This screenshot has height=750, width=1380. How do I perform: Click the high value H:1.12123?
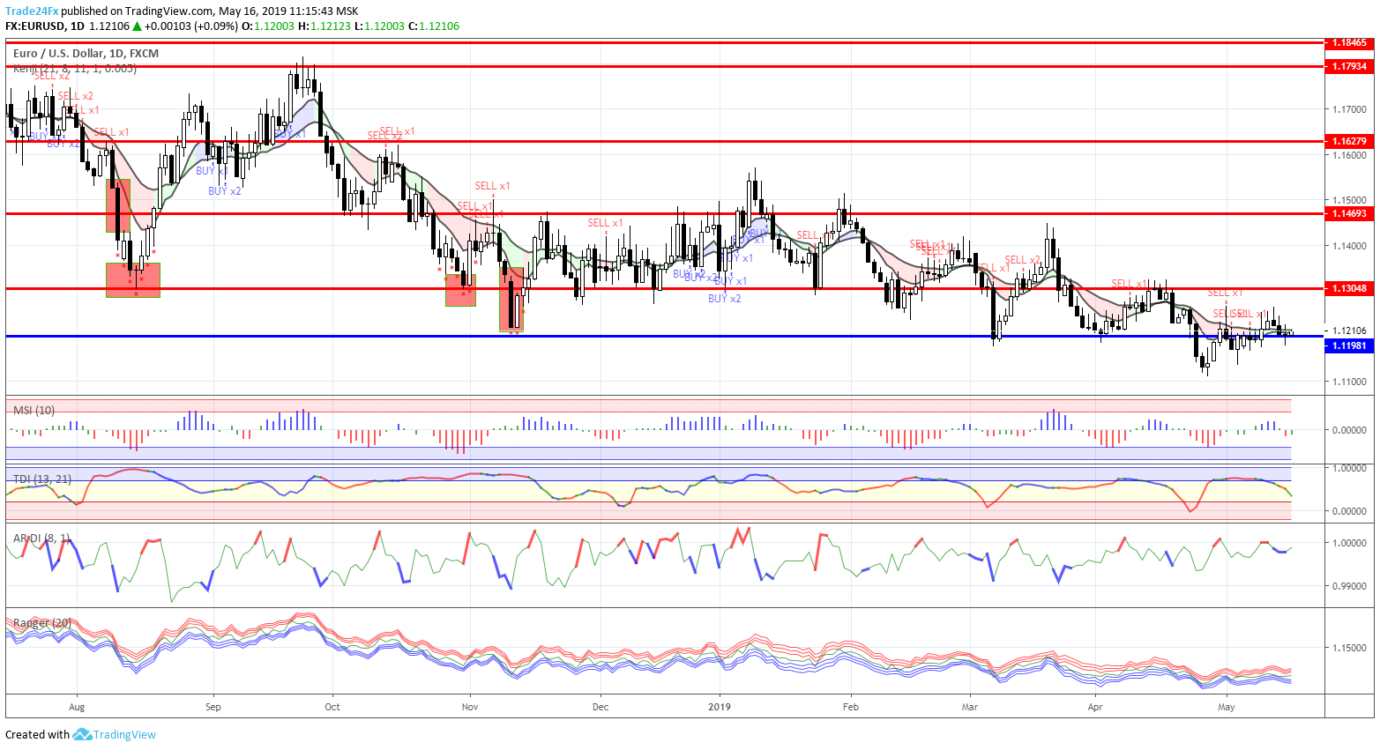coord(324,26)
